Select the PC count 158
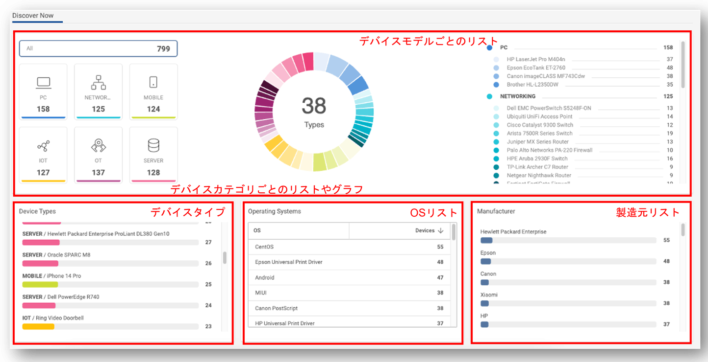 tap(44, 109)
